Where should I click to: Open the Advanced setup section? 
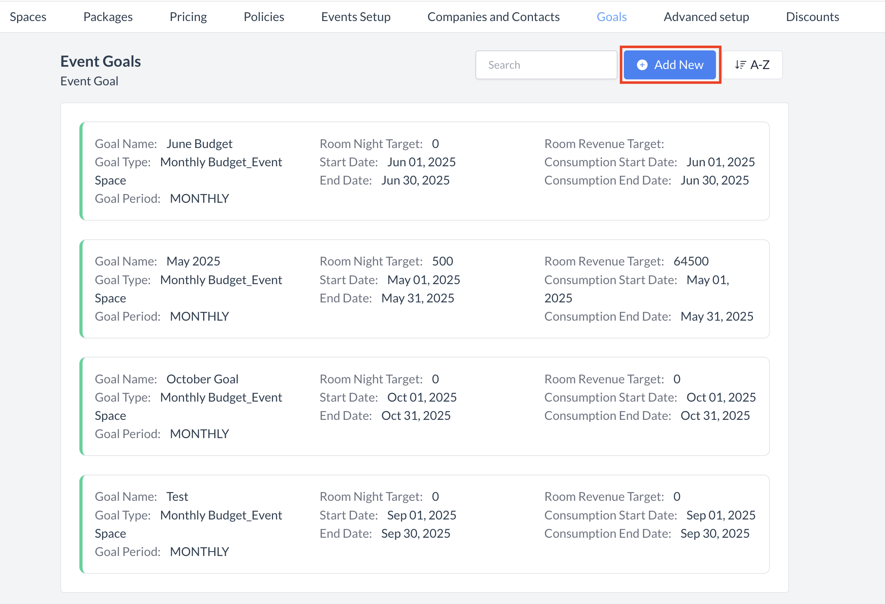click(706, 17)
